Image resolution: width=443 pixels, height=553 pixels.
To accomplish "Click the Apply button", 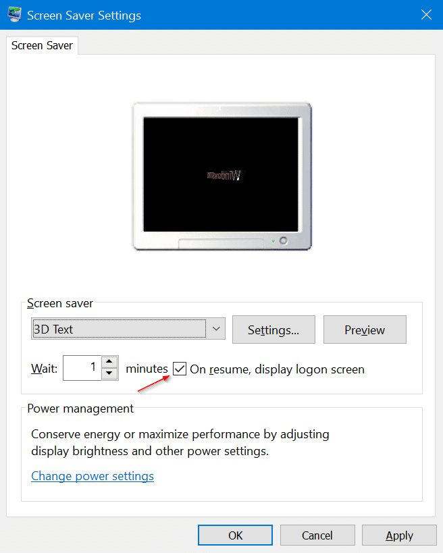I will click(399, 535).
